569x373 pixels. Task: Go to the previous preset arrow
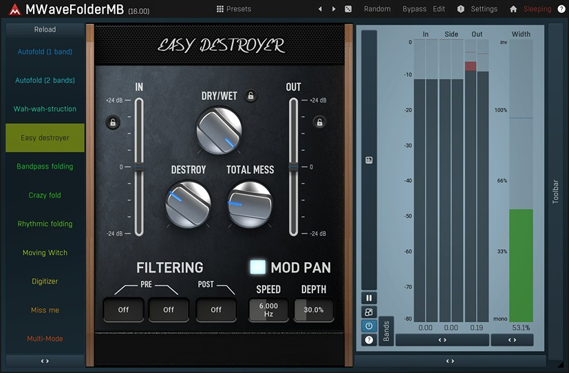click(320, 9)
